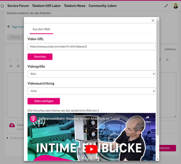
Task: Open the Schwarzwaldbahn video title link
Action: point(79,119)
